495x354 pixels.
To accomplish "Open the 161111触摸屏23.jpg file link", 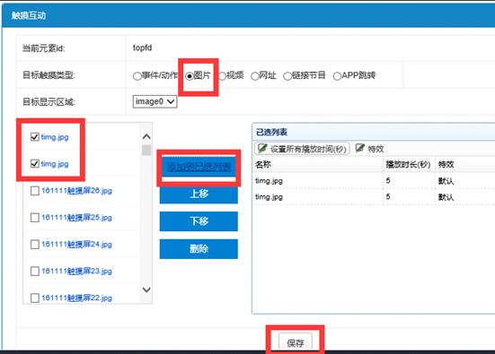I will [x=76, y=272].
